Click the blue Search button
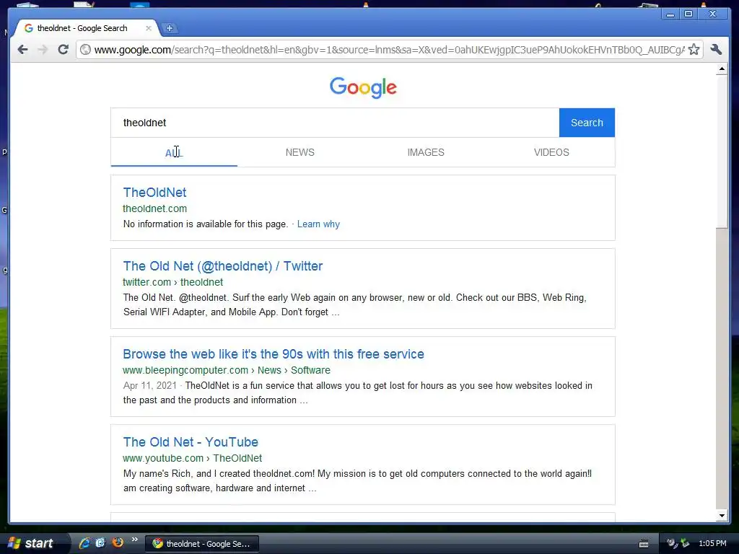The height and width of the screenshot is (554, 739). [587, 123]
